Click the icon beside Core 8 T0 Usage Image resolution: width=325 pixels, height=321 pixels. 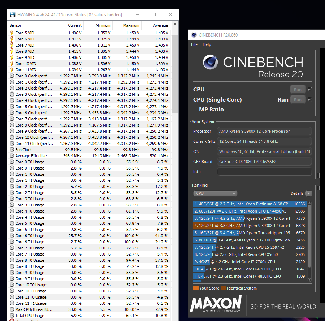[12, 260]
